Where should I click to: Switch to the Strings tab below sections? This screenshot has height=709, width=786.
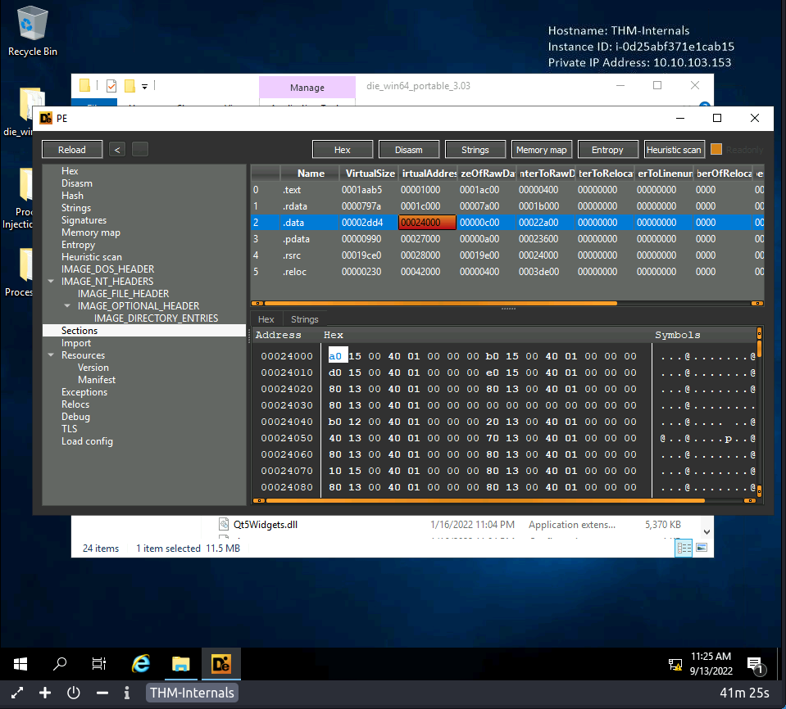(304, 319)
